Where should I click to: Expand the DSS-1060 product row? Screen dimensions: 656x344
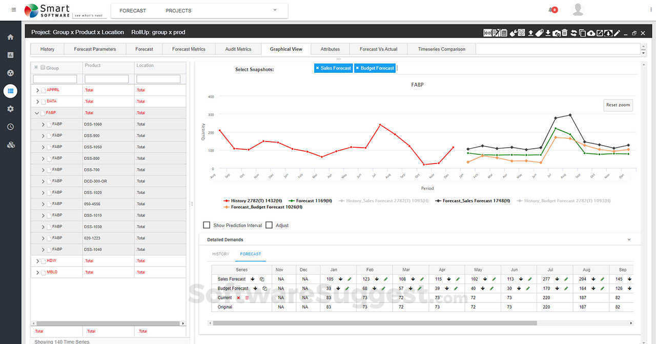point(43,124)
